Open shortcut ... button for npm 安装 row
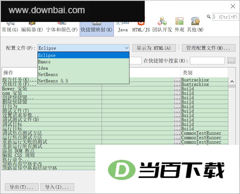 click(177, 93)
